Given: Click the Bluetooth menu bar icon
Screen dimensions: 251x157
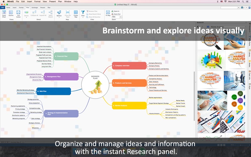Looking at the screenshot, I should click(217, 2).
